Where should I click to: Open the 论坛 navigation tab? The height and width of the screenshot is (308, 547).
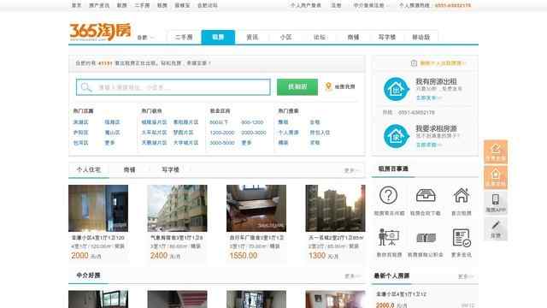point(320,37)
